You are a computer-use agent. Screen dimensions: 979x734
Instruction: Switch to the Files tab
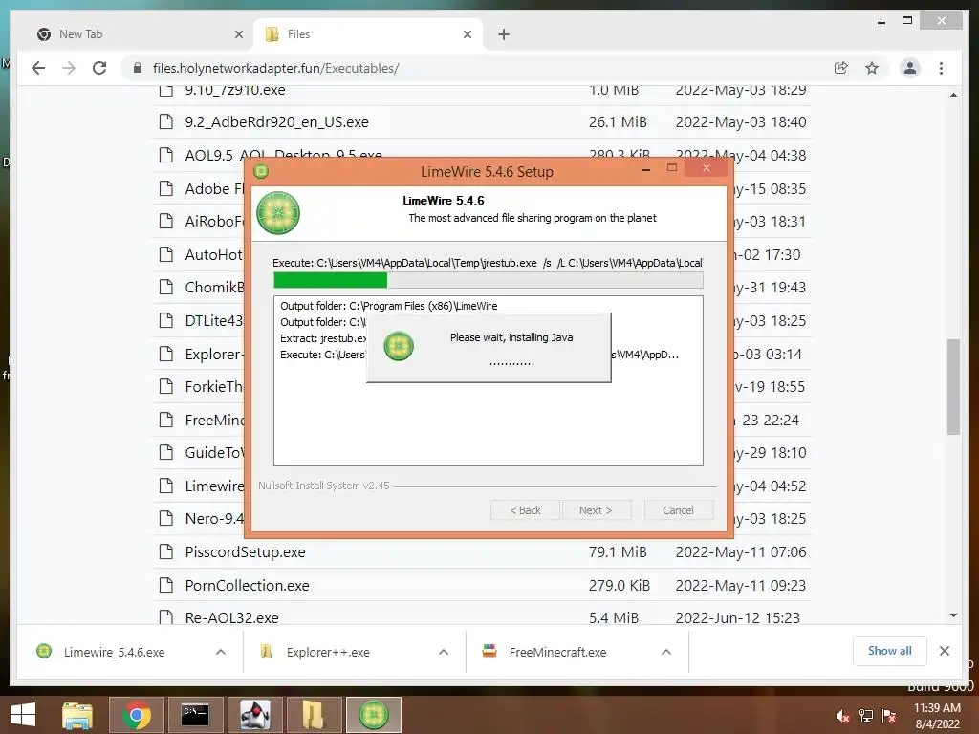[368, 34]
